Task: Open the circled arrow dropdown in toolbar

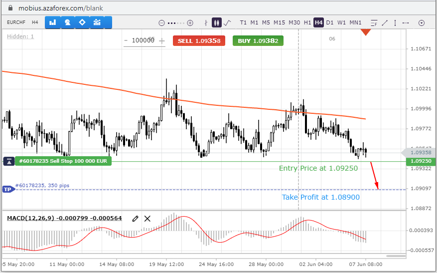Action: [422, 23]
